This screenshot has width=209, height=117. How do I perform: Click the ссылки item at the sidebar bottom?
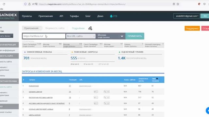[6, 112]
